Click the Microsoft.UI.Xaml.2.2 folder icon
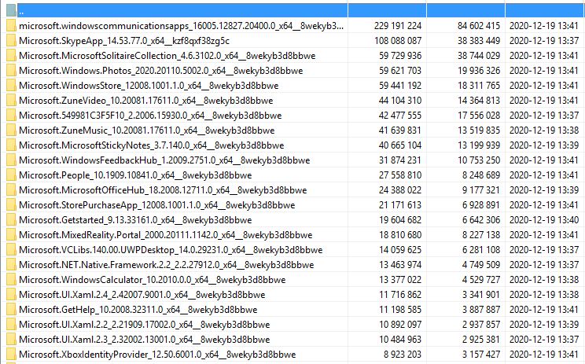Image resolution: width=585 pixels, height=364 pixels. point(11,324)
